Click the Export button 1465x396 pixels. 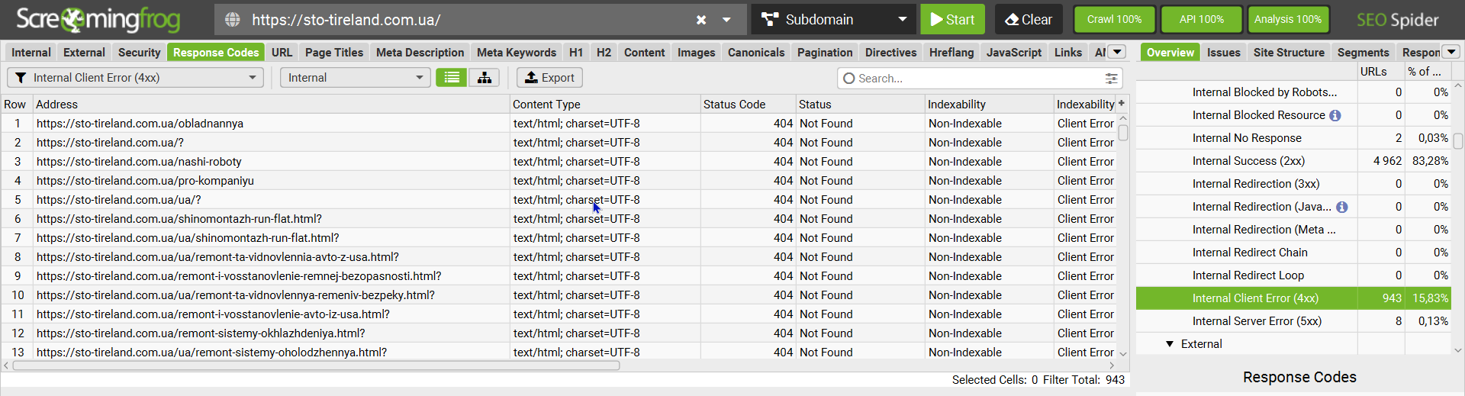coord(549,78)
